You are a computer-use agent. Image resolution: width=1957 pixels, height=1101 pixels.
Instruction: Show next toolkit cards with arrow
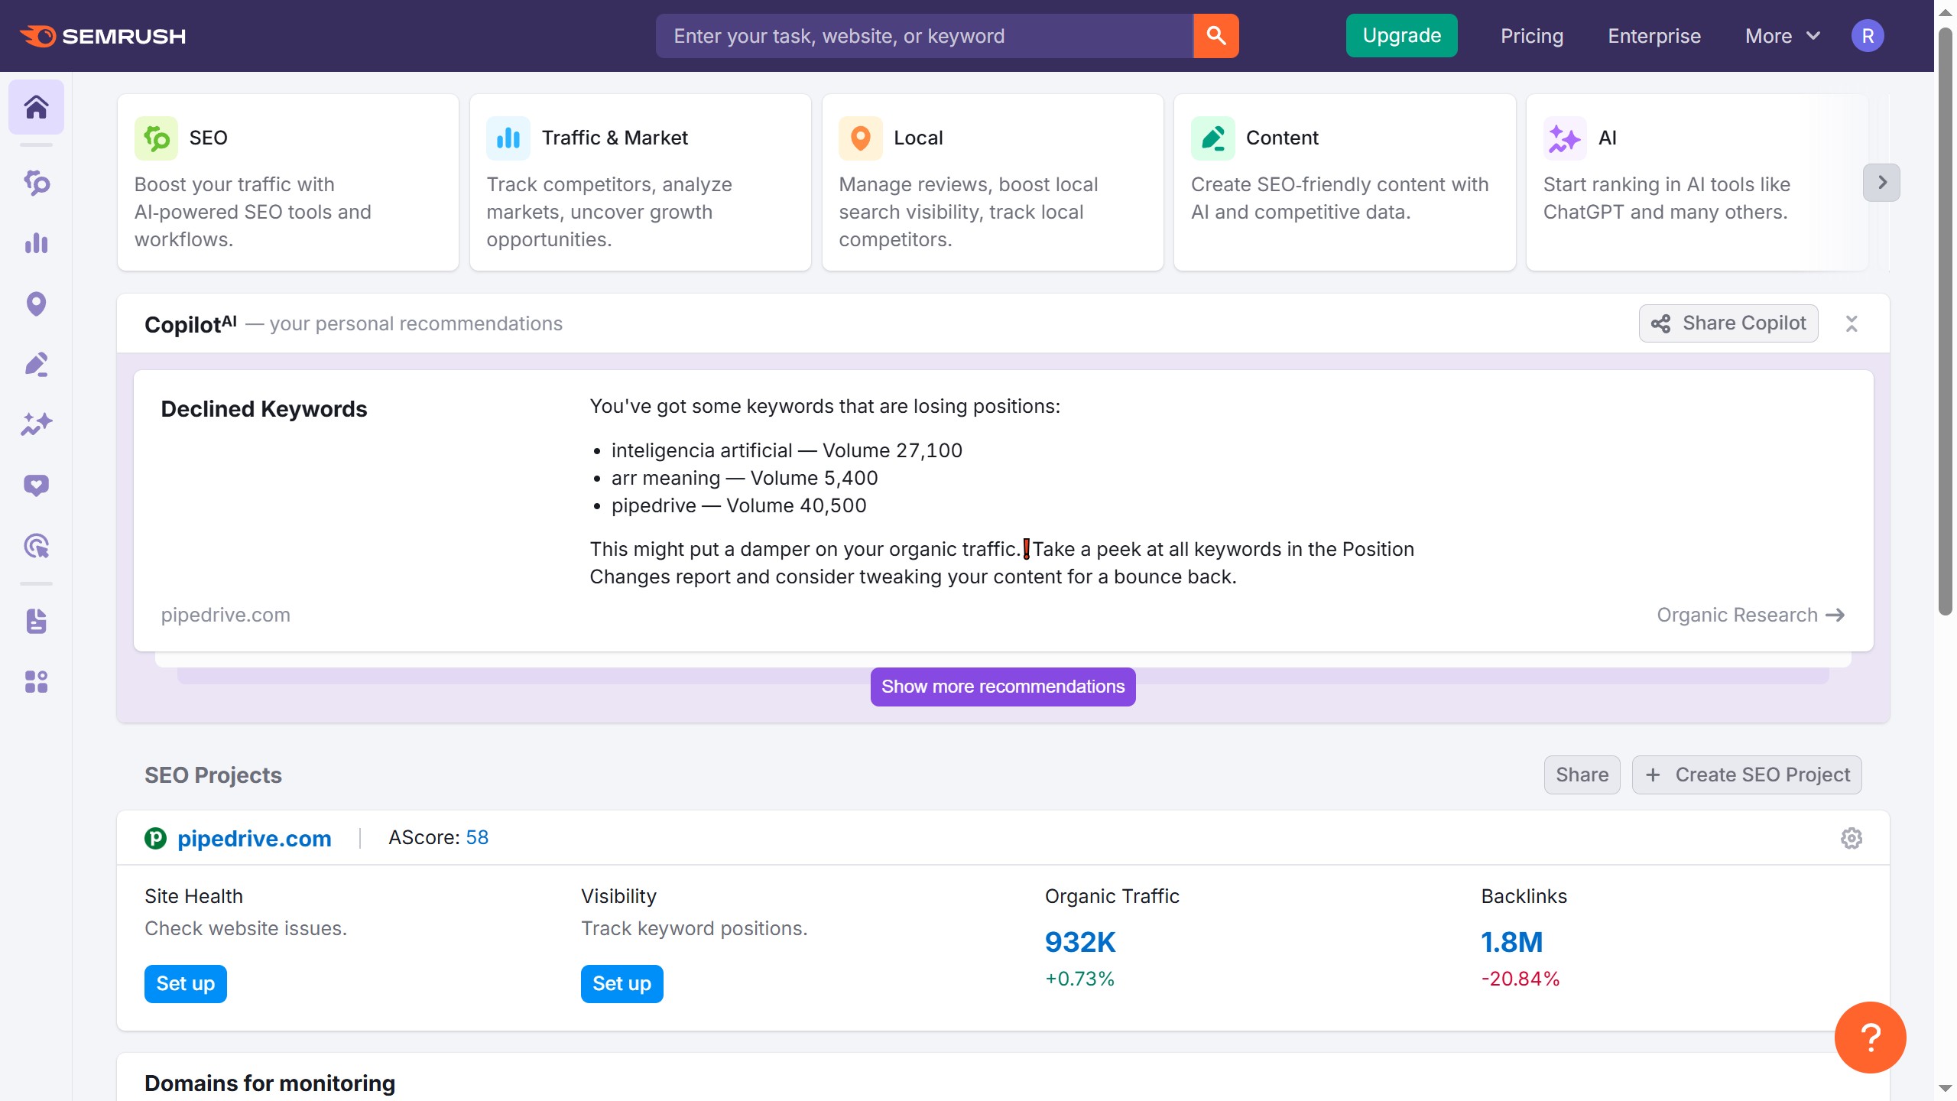coord(1882,183)
